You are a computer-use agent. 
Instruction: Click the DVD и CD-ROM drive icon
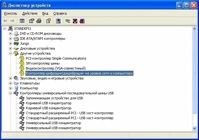pos(16,34)
